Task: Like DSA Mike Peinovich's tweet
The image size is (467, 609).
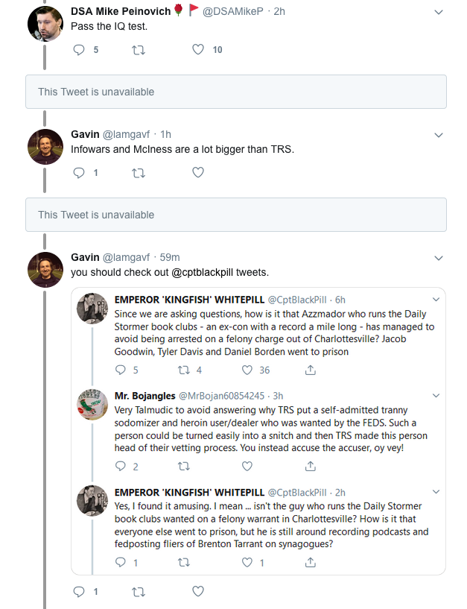Action: pos(198,50)
